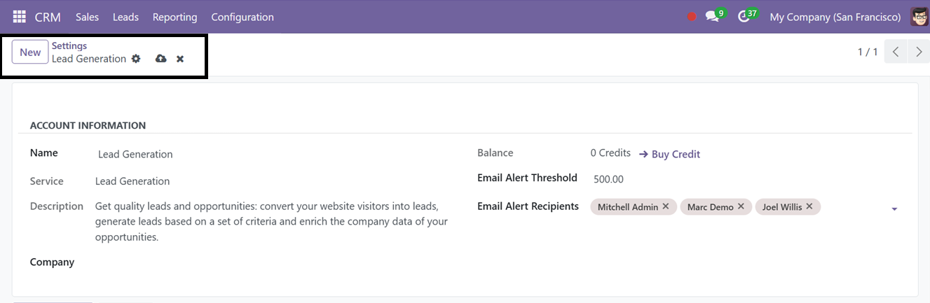Expand the Email Alert Recipients dropdown arrow

pos(894,209)
